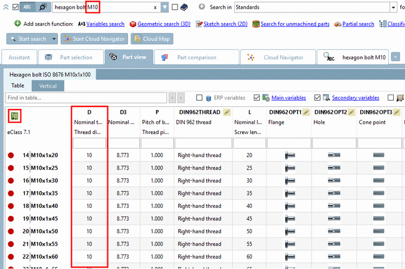Click the blue book icon beside search field
The image size is (405, 269).
pos(184,7)
